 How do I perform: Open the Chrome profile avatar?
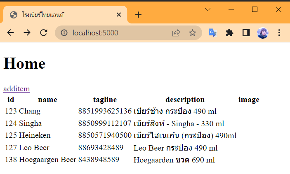pyautogui.click(x=262, y=33)
